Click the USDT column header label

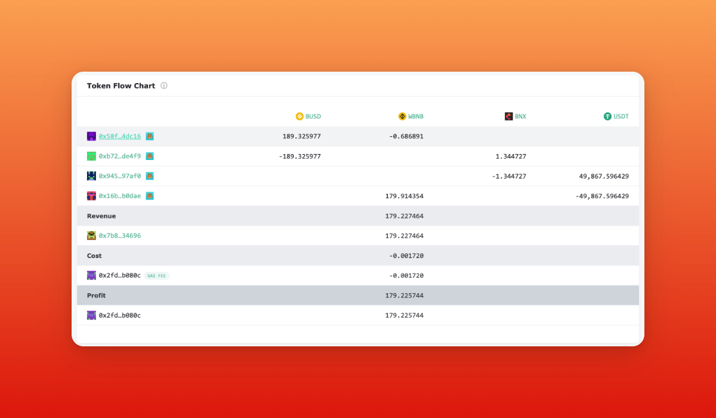pyautogui.click(x=621, y=116)
